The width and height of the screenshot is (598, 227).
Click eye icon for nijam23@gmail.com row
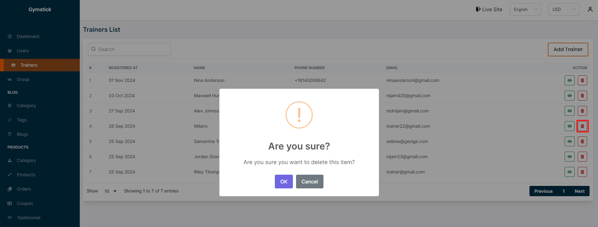(569, 157)
